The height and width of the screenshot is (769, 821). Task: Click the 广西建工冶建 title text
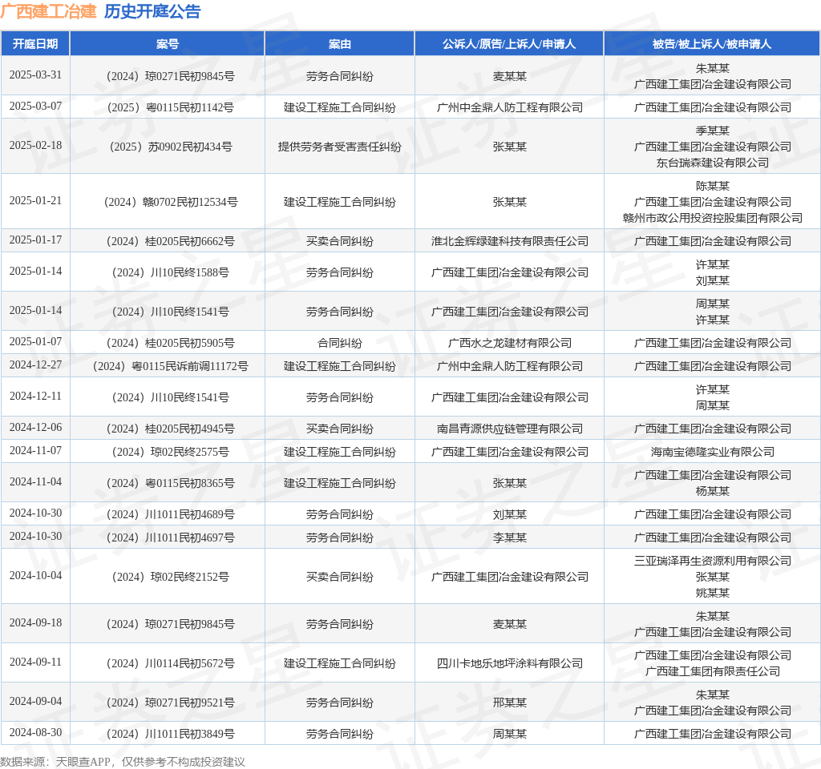[48, 11]
